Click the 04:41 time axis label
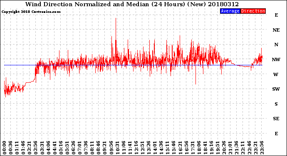Screen dimensions: 287x156 pyautogui.click(x=55, y=148)
